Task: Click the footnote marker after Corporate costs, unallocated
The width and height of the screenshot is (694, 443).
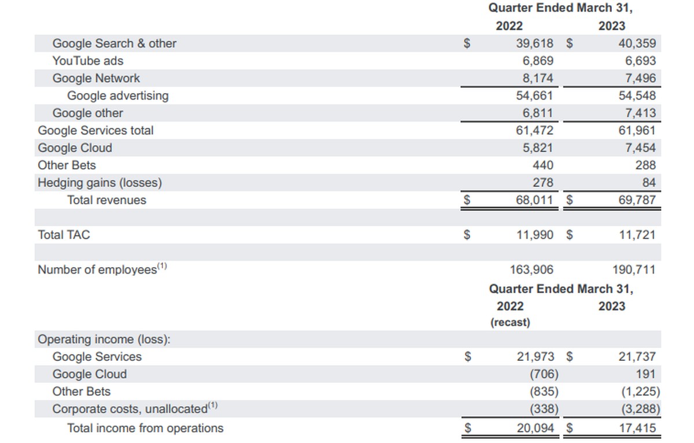Action: tap(213, 406)
